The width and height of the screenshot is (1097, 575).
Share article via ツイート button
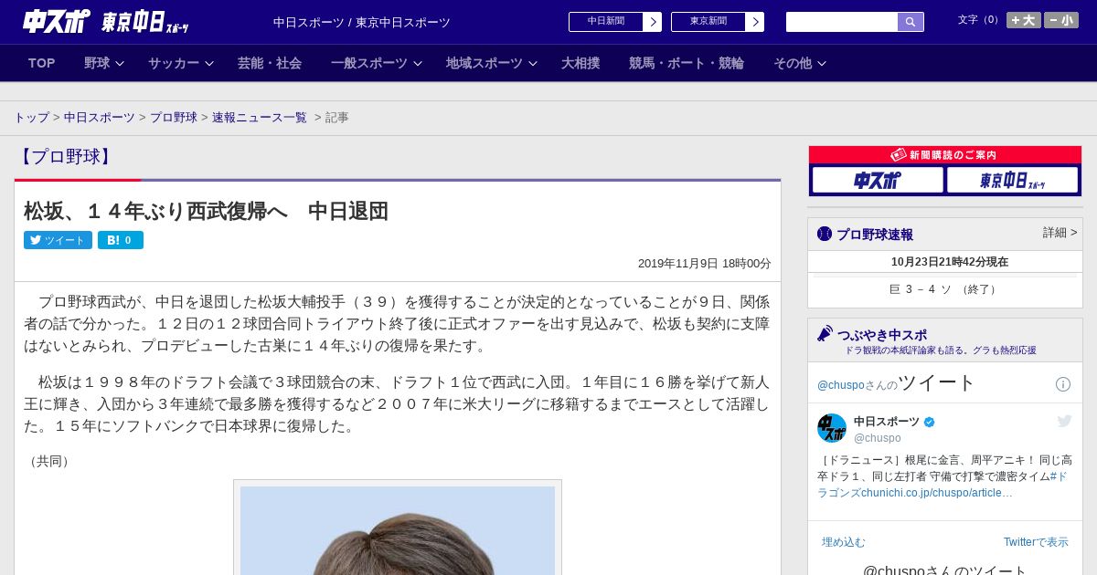[58, 240]
